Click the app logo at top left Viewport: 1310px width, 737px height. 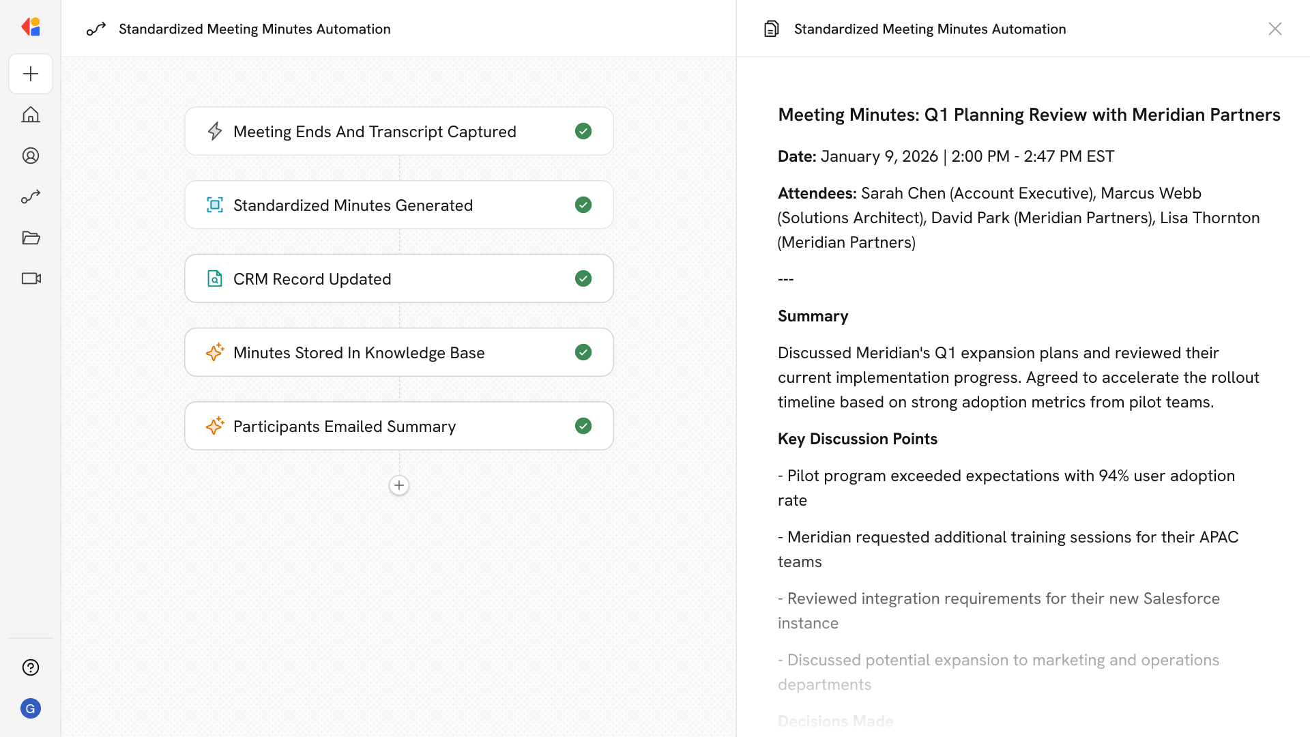[x=31, y=27]
